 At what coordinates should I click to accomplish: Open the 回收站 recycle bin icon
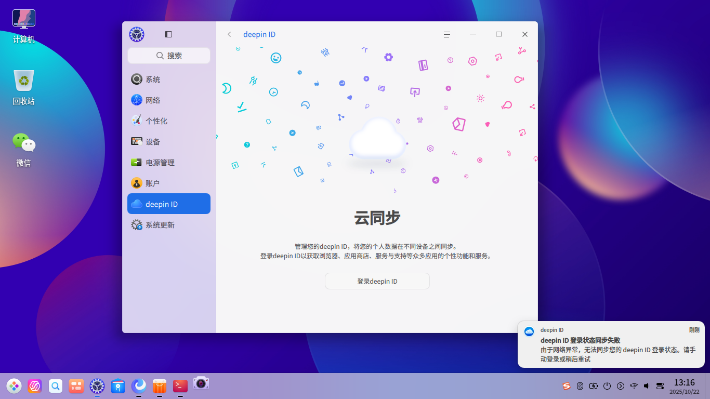coord(24,87)
